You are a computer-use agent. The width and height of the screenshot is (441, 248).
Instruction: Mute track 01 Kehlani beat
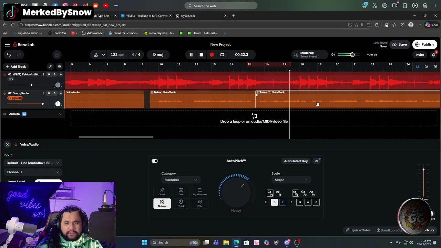tap(49, 74)
